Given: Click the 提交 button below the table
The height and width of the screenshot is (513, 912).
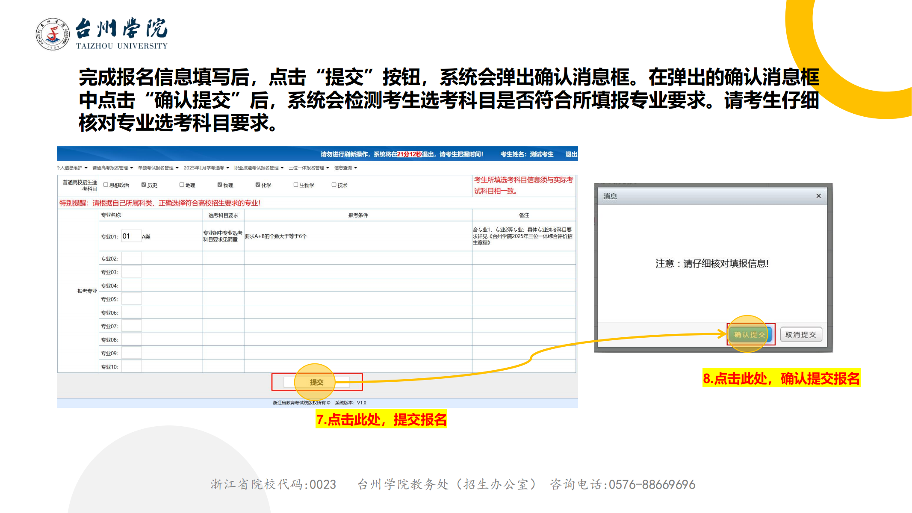Looking at the screenshot, I should [317, 382].
